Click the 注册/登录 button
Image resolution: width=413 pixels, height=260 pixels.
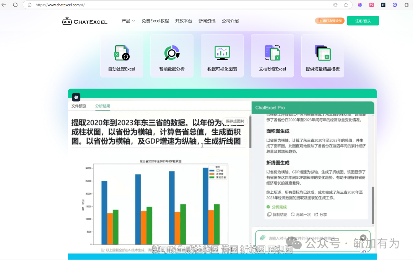point(363,21)
